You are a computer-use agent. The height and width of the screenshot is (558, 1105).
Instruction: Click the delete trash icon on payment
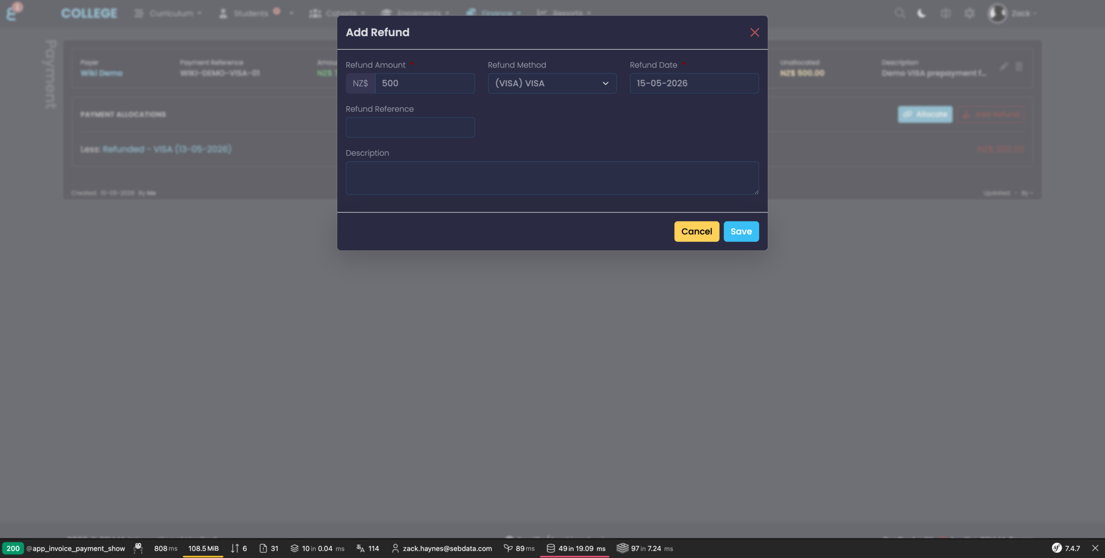pyautogui.click(x=1019, y=66)
